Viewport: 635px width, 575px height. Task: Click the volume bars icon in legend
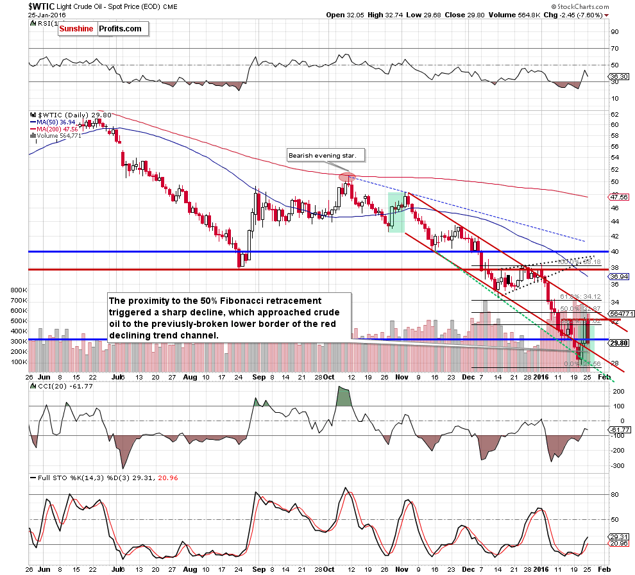(x=33, y=135)
